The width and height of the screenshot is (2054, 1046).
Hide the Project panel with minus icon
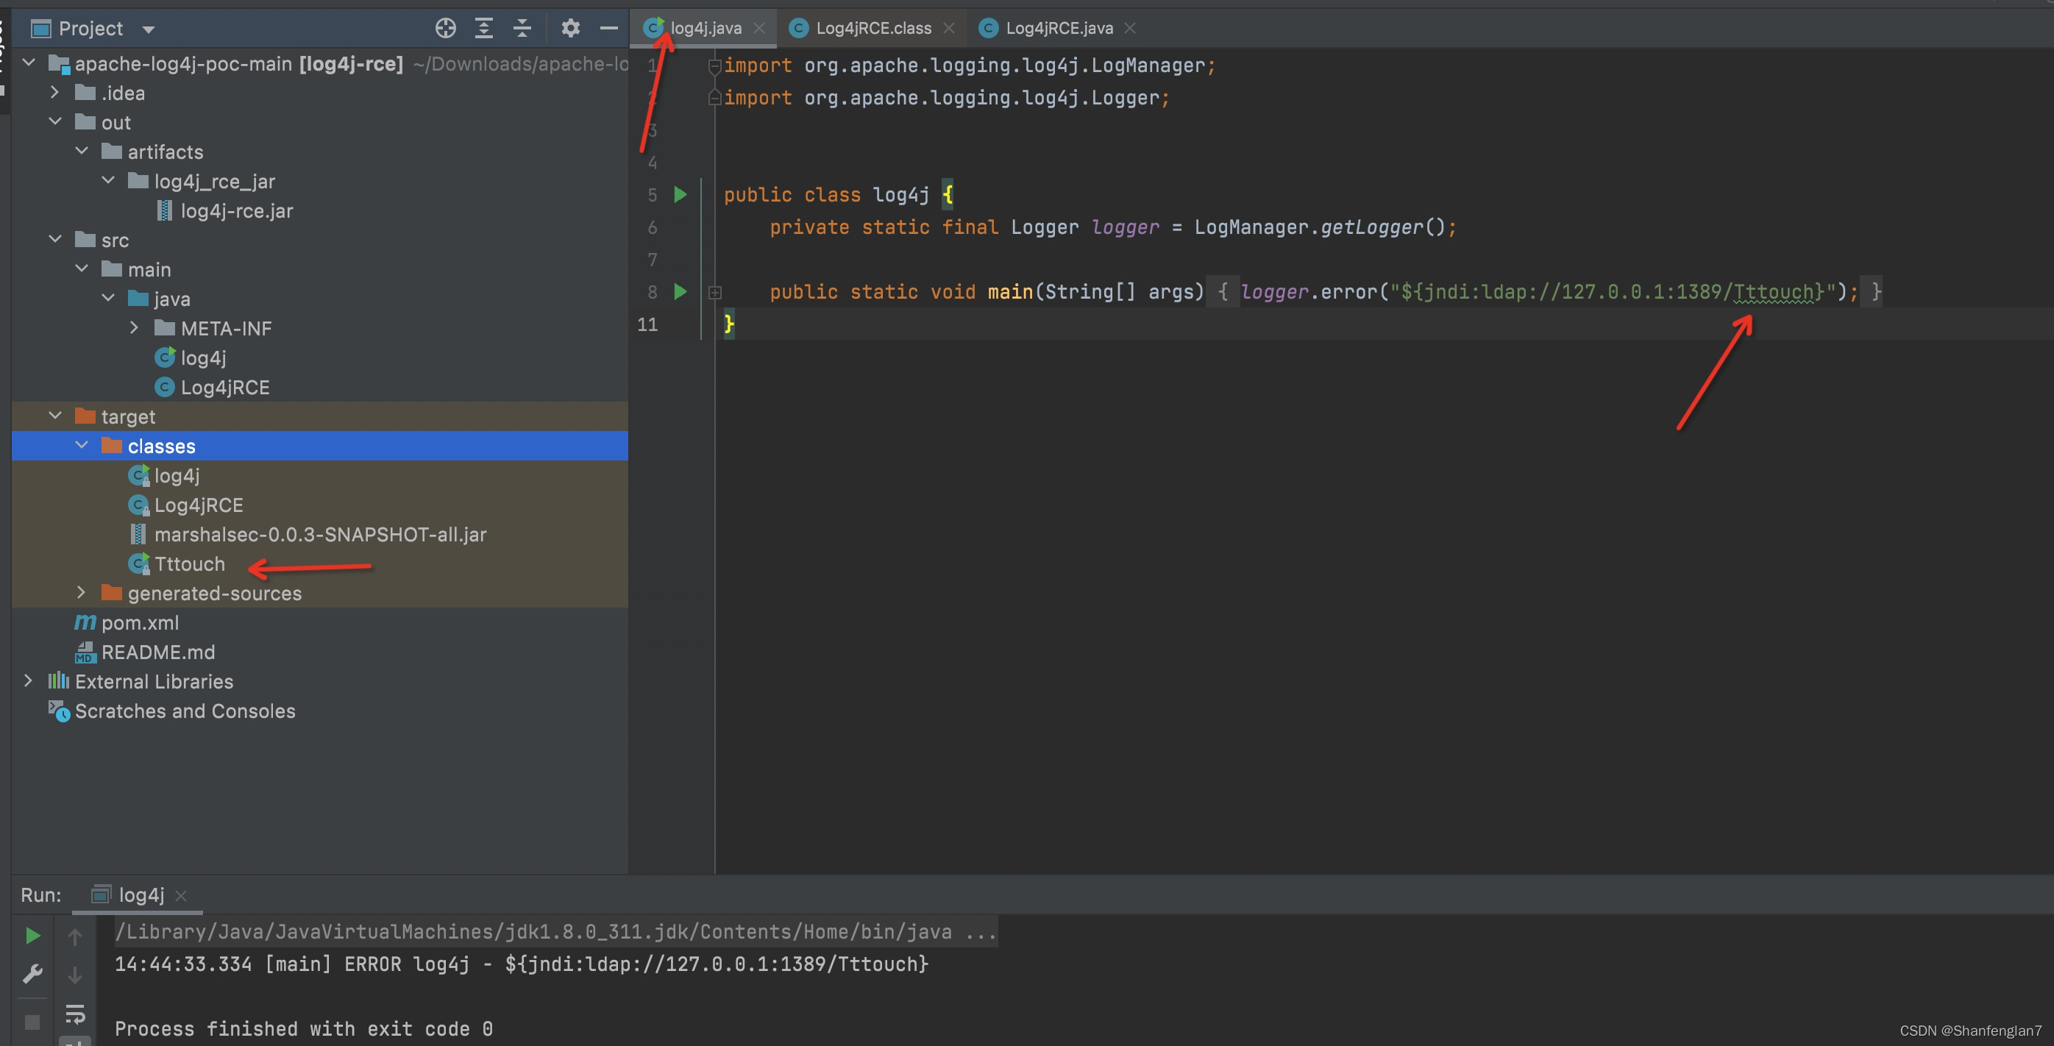click(608, 28)
